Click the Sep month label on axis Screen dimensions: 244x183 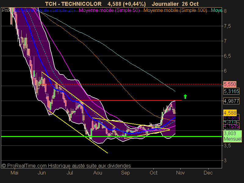[125, 173]
